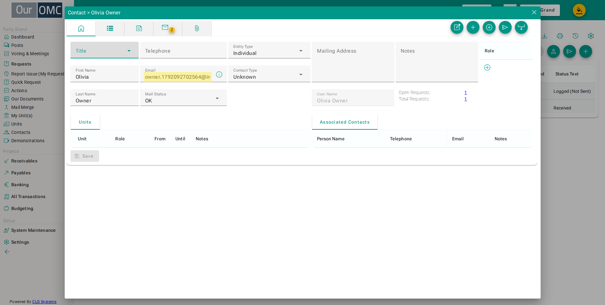The width and height of the screenshot is (605, 305).
Task: Select the Associated Contacts tab
Action: (345, 122)
